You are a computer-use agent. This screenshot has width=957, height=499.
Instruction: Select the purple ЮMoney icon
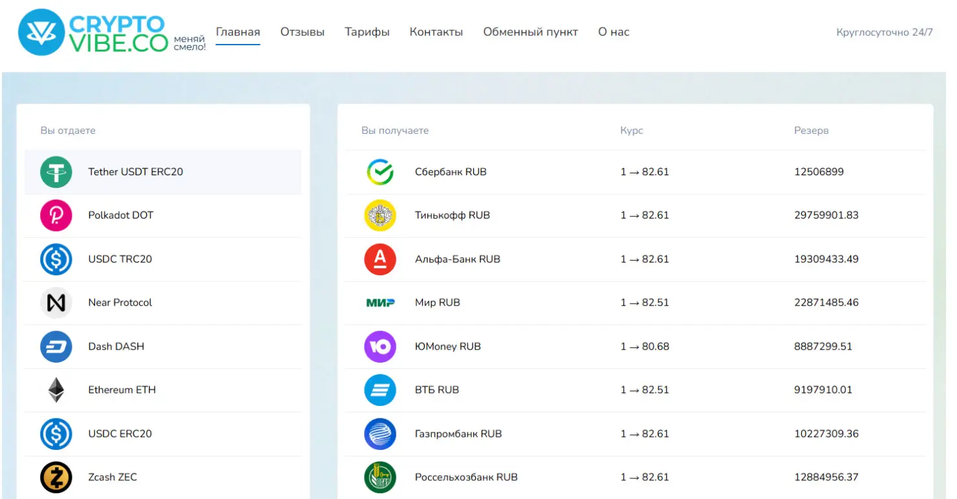[380, 346]
